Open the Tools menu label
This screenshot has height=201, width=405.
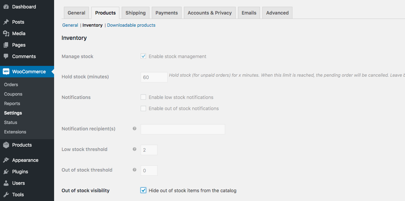click(x=18, y=195)
